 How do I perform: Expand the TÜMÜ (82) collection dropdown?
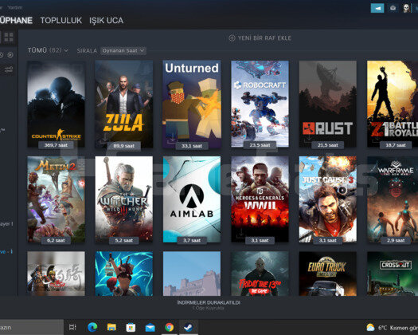[x=48, y=50]
